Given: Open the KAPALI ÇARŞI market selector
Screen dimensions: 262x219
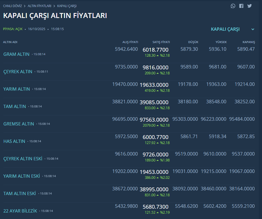Looking at the screenshot, I should coord(225,29).
